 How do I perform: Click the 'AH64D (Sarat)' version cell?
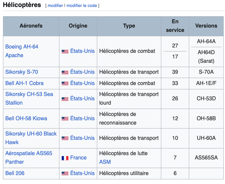click(x=206, y=57)
